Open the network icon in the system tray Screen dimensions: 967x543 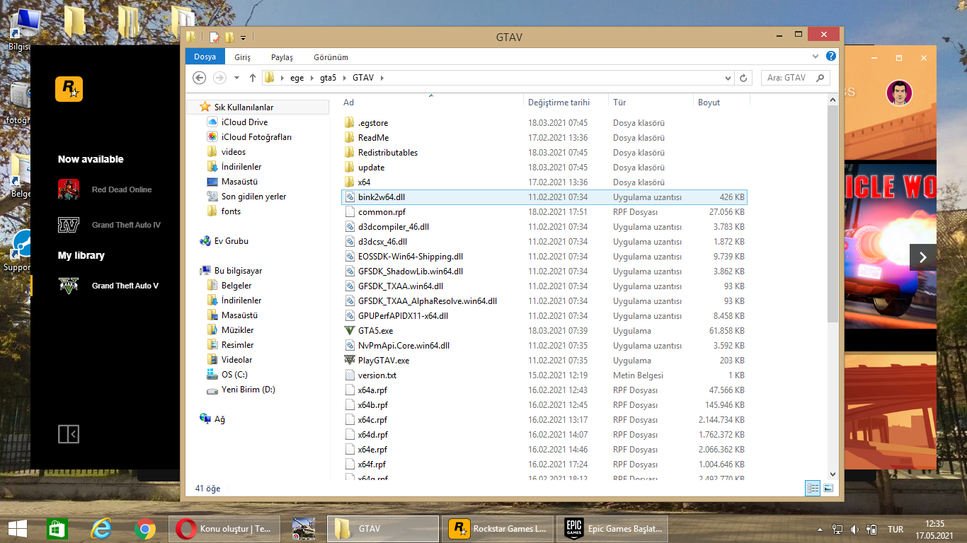pos(837,529)
